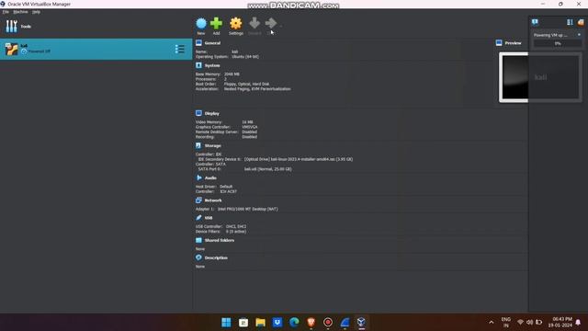Click the Wi-Fi icon in the system tray
Screen dimensions: 588x331
pyautogui.click(x=520, y=323)
